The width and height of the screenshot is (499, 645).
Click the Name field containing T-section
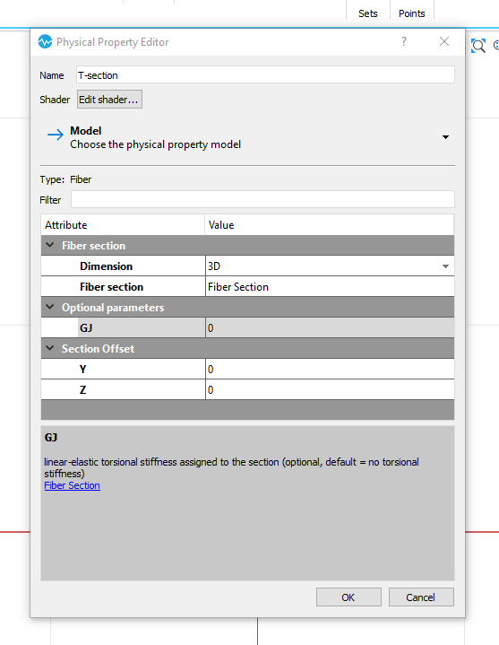click(x=265, y=75)
